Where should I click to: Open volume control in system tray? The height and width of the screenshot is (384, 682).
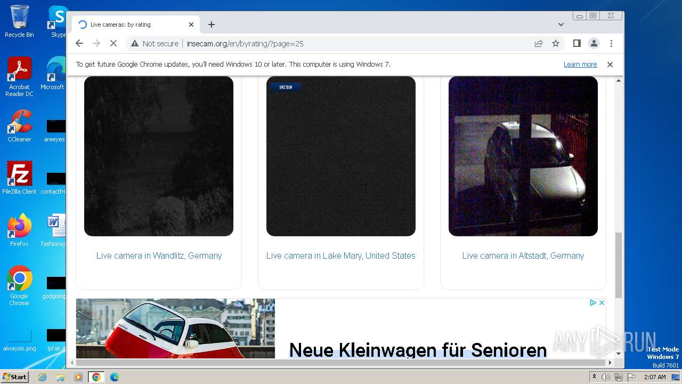coord(606,377)
